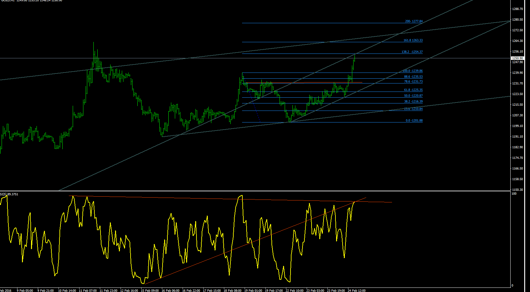Select the '16 Feb 22:00' time label
Viewport: 530px width, 292px height.
(x=191, y=290)
